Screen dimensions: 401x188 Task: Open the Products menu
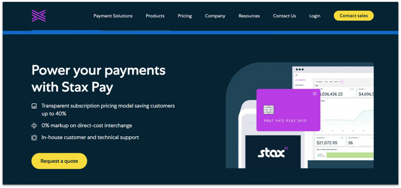click(x=155, y=16)
